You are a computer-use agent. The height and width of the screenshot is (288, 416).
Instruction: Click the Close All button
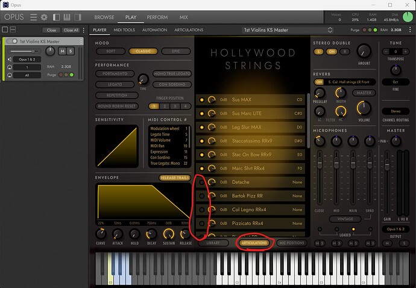pyautogui.click(x=71, y=30)
